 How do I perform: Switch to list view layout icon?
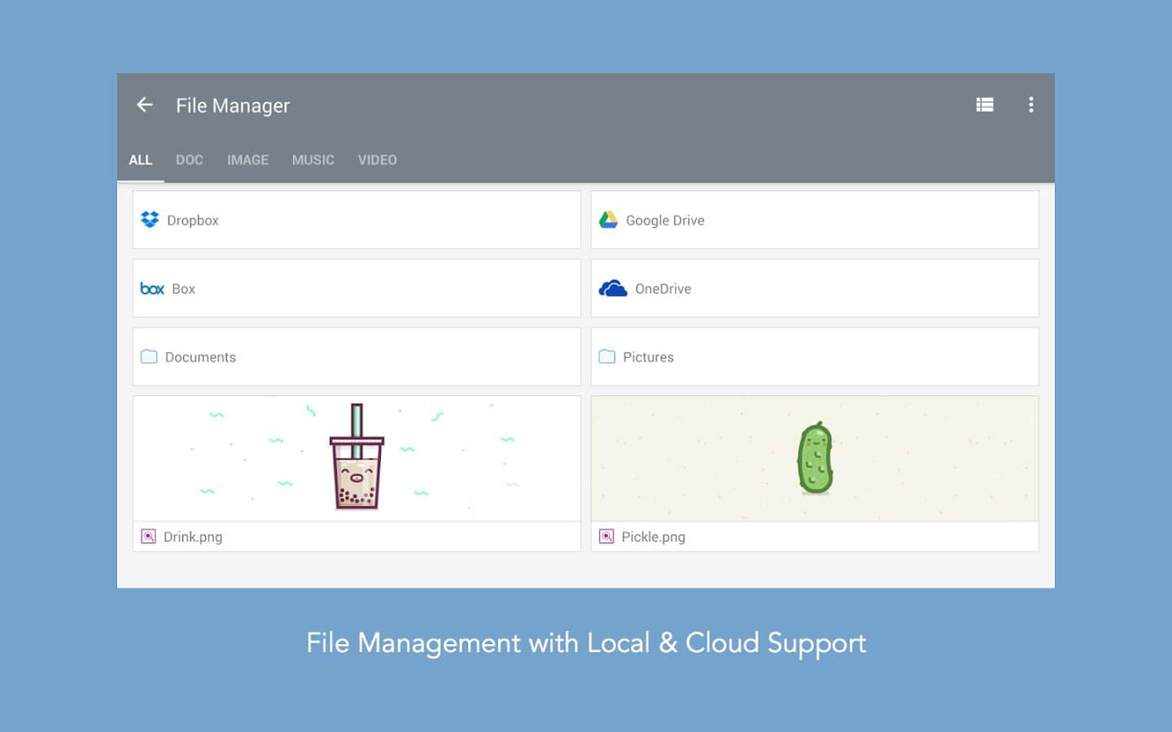click(x=985, y=105)
